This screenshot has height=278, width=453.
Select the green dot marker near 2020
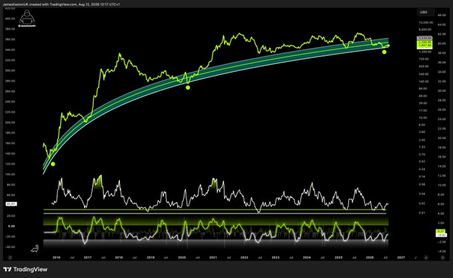[188, 87]
